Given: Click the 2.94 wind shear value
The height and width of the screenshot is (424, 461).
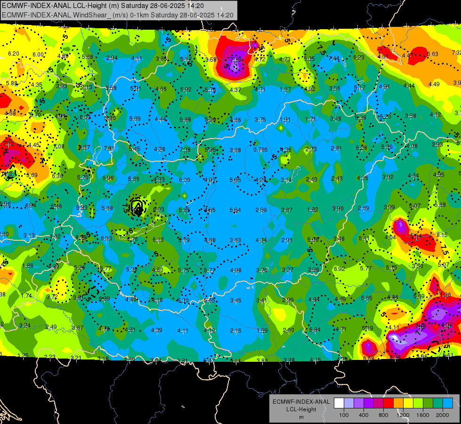Looking at the screenshot, I should 112,57.
